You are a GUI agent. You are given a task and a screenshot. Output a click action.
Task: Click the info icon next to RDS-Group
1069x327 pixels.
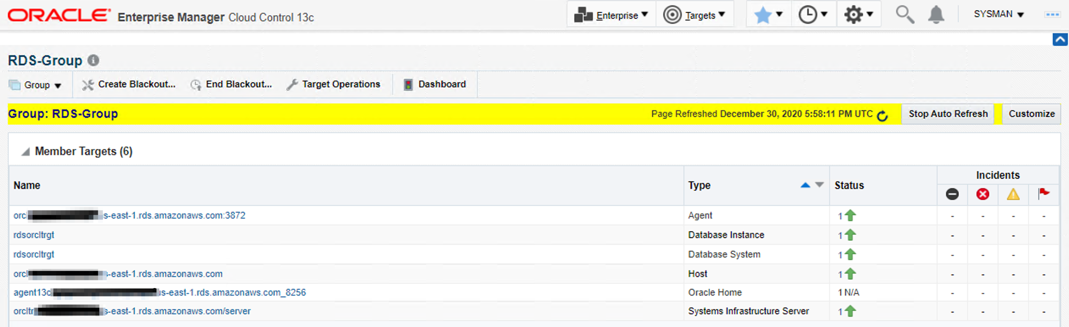94,61
